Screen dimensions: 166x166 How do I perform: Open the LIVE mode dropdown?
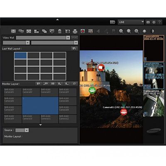131,22
